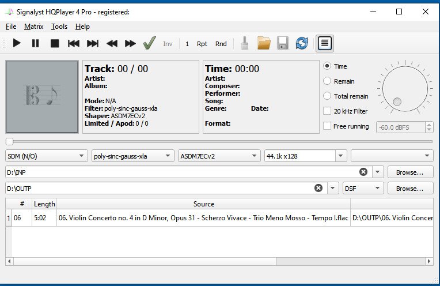
Task: Click the volume knob dial
Action: [x=405, y=89]
